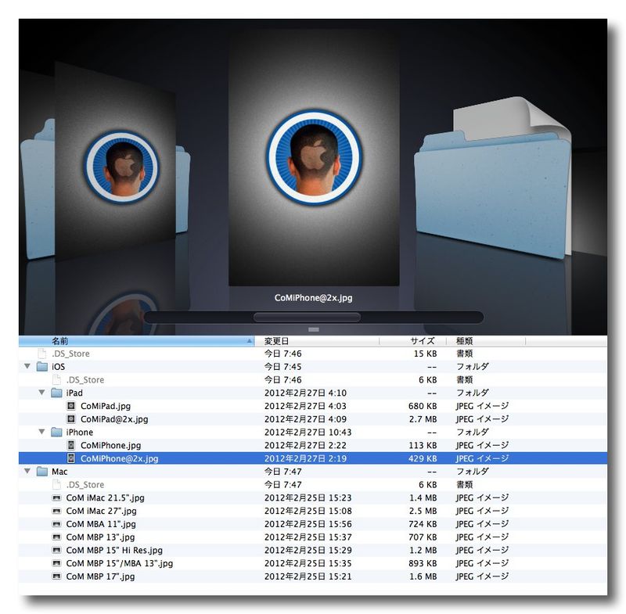Click the CoM MBP 13".jpg file icon
The image size is (626, 614).
pos(56,537)
